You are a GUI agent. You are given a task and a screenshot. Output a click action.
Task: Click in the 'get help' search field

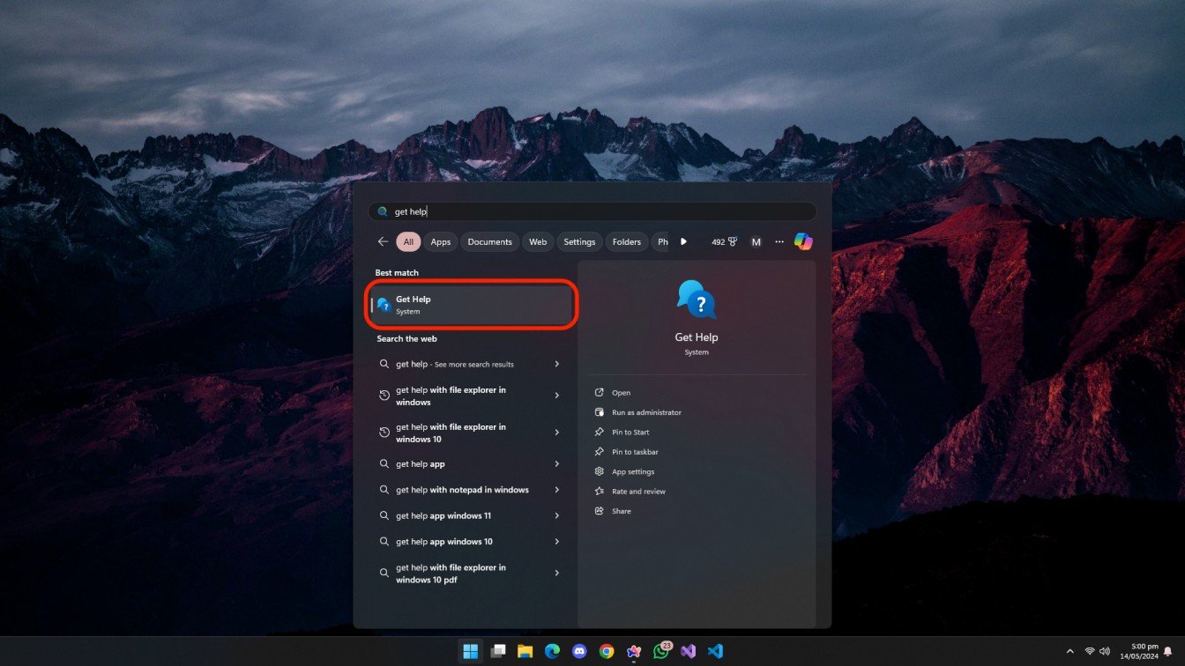592,211
